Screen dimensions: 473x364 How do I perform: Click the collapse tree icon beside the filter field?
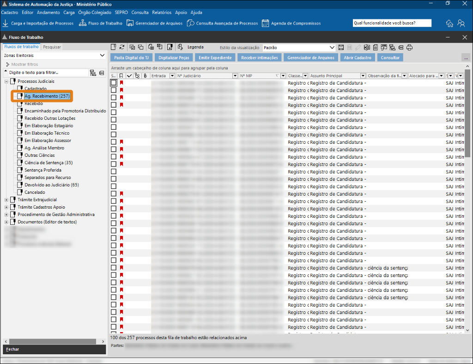(x=102, y=73)
